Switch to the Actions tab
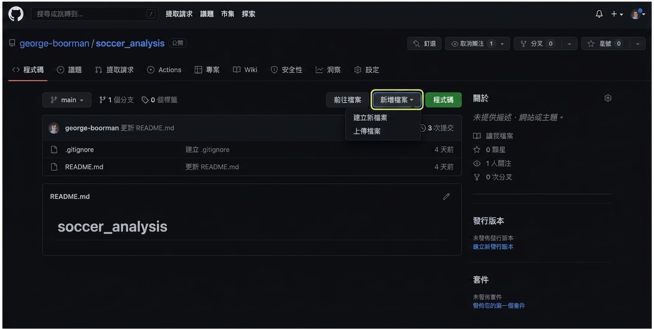Screen dimensions: 654x329 tap(164, 70)
